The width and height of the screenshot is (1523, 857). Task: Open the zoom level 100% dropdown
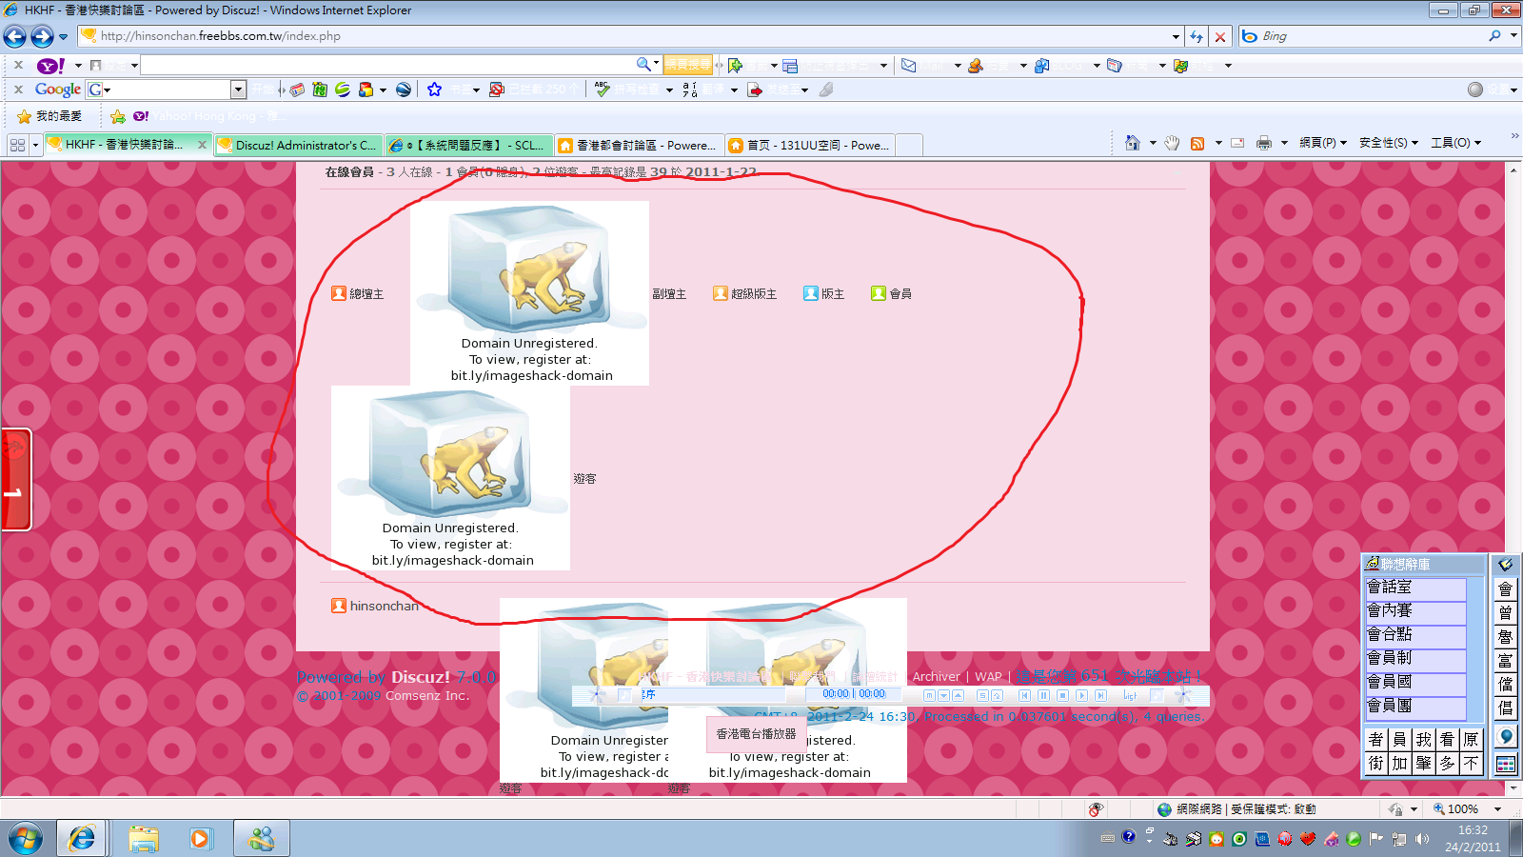(x=1497, y=809)
